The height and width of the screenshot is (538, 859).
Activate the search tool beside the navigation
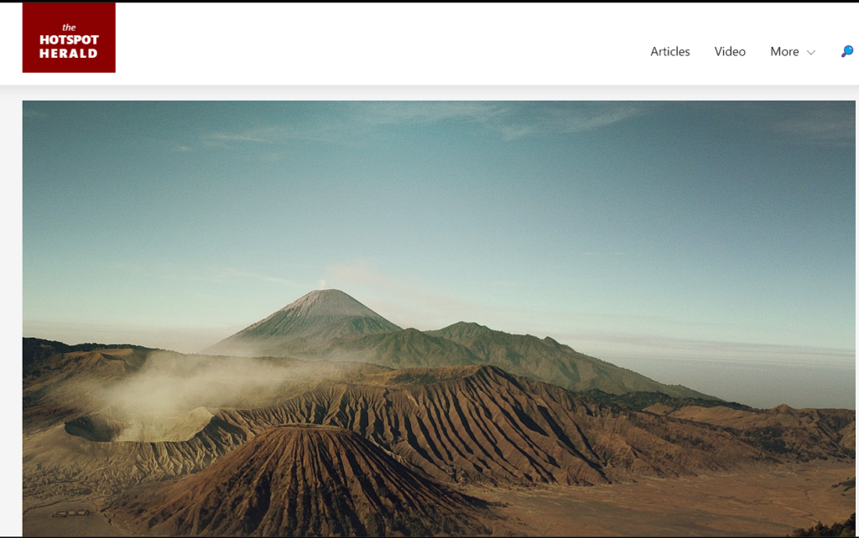click(x=846, y=51)
